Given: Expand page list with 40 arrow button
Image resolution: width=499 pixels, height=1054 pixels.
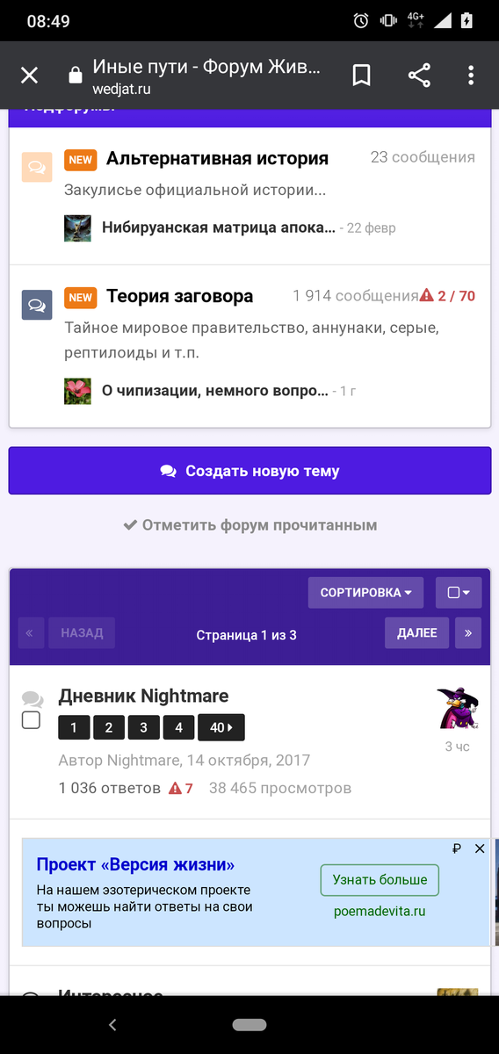Looking at the screenshot, I should pyautogui.click(x=221, y=727).
